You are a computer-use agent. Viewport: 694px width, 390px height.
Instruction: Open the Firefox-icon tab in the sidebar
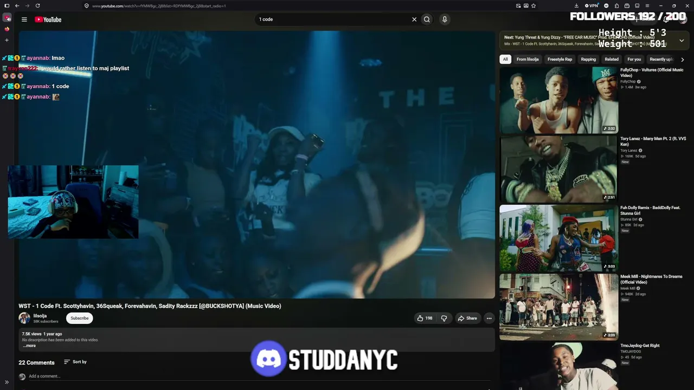click(x=7, y=29)
